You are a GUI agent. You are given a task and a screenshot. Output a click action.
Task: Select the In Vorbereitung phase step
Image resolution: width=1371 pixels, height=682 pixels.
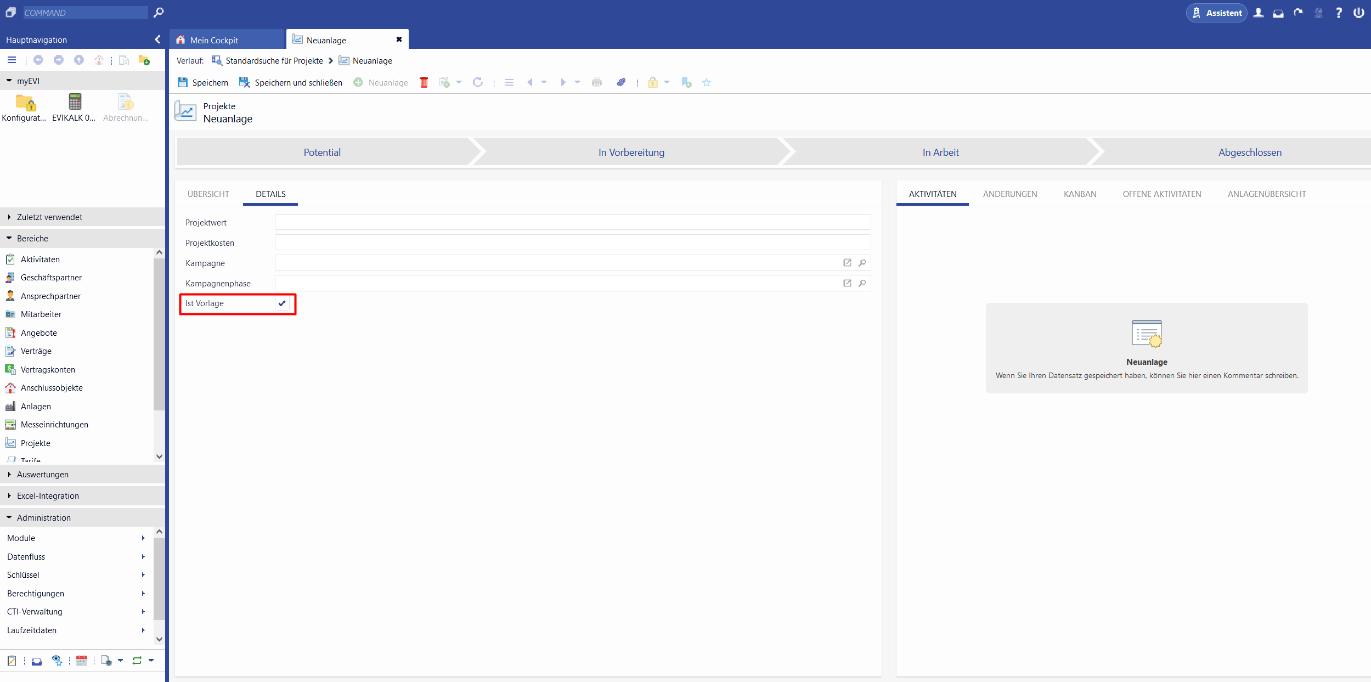[631, 153]
